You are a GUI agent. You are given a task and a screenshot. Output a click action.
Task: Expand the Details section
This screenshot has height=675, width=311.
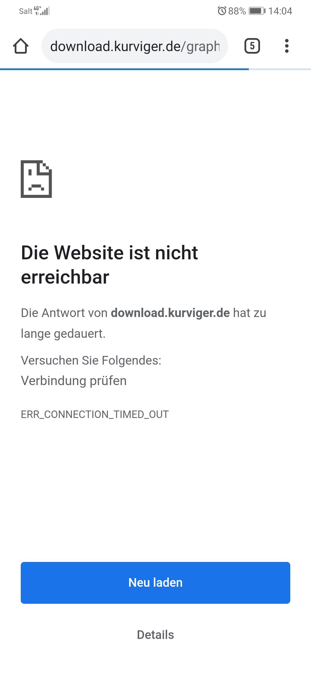point(155,635)
